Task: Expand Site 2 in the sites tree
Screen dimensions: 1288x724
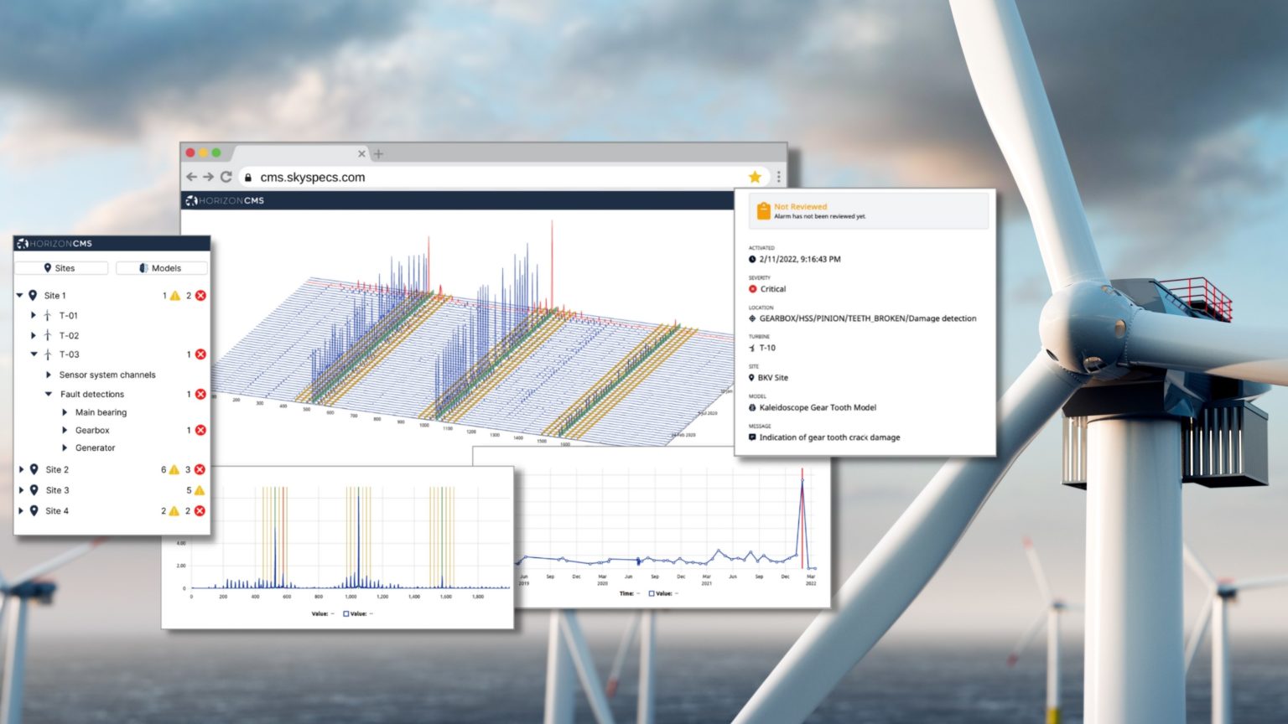Action: pos(19,469)
